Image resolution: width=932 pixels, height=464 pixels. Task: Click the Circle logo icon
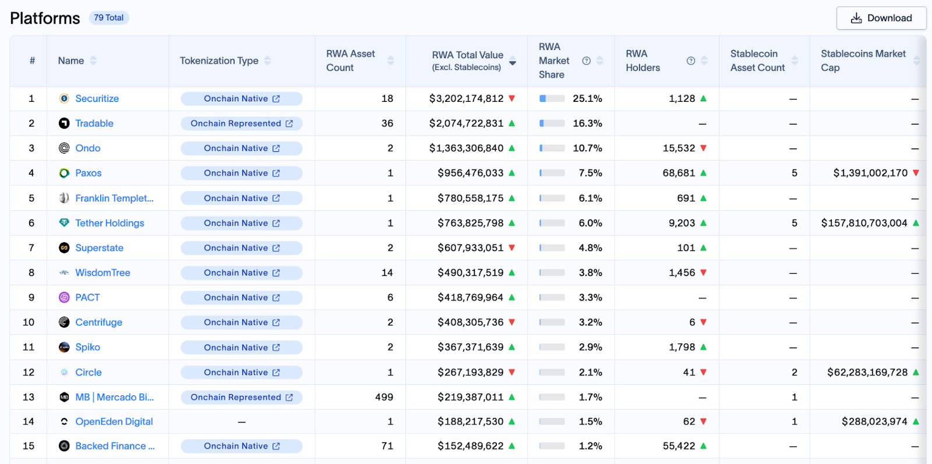64,372
